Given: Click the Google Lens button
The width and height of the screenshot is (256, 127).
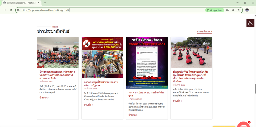Looking at the screenshot, I should coord(214,10).
